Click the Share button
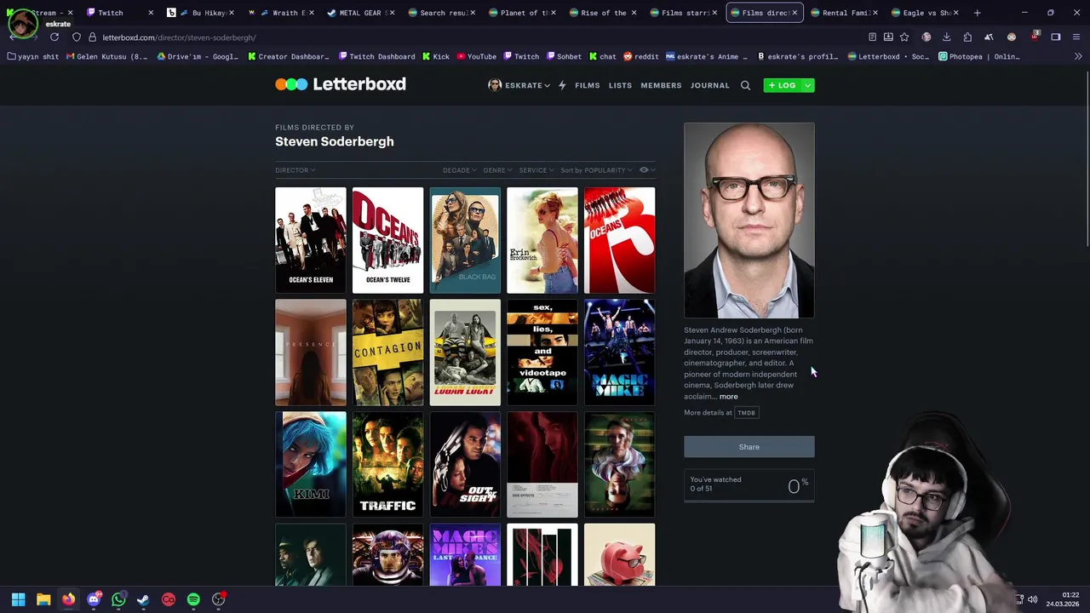The image size is (1090, 613). coord(749,446)
